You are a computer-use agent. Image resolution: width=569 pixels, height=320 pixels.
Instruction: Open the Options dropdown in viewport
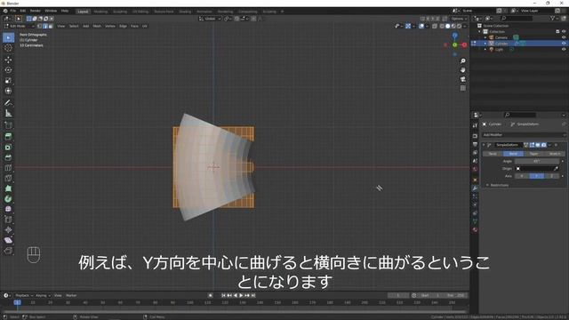click(x=459, y=19)
